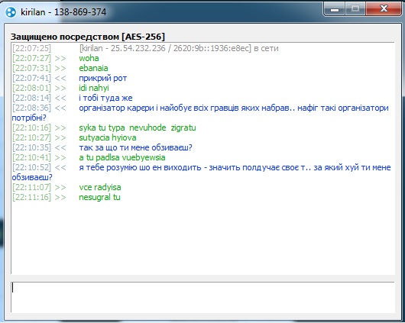Click the message 'і тобі туда же'
Image resolution: width=405 pixels, height=323 pixels.
(105, 98)
